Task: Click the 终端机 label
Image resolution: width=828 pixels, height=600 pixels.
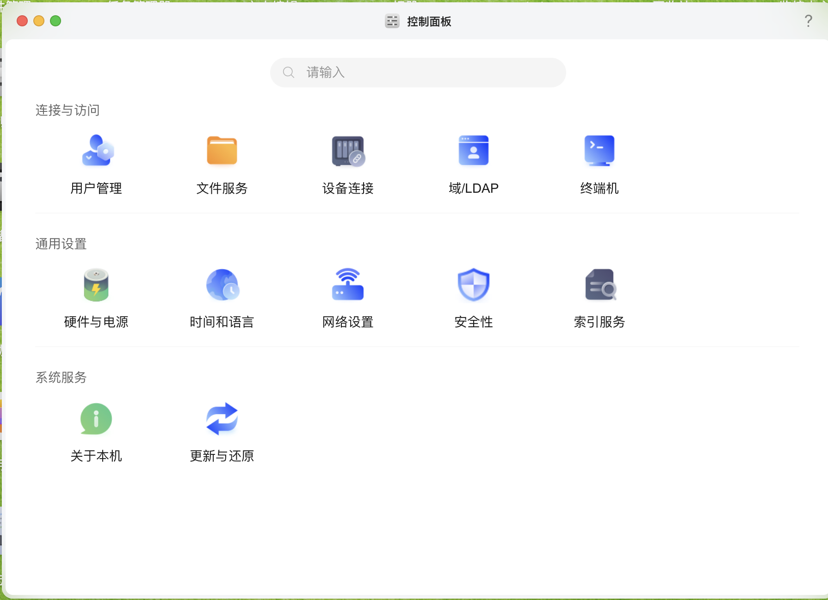Action: 599,188
